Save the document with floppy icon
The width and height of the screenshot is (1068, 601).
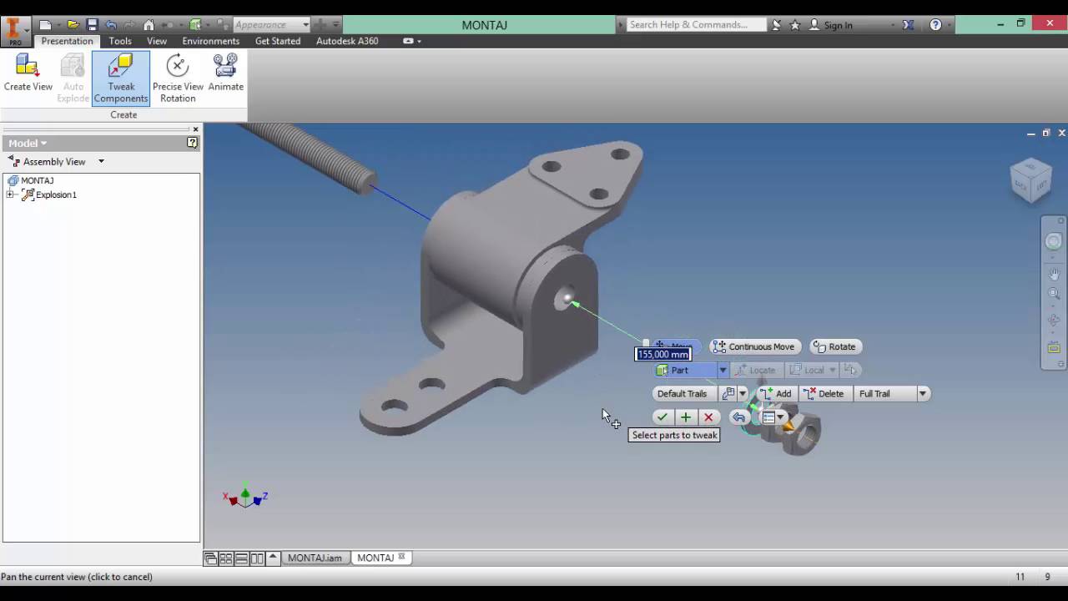point(92,25)
